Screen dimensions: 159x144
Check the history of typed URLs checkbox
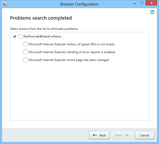coord(25,44)
